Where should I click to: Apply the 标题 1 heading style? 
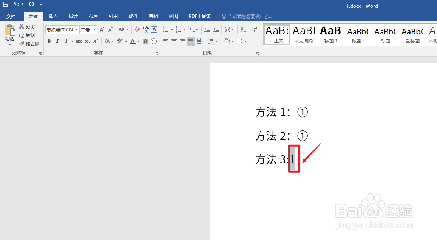pos(330,34)
